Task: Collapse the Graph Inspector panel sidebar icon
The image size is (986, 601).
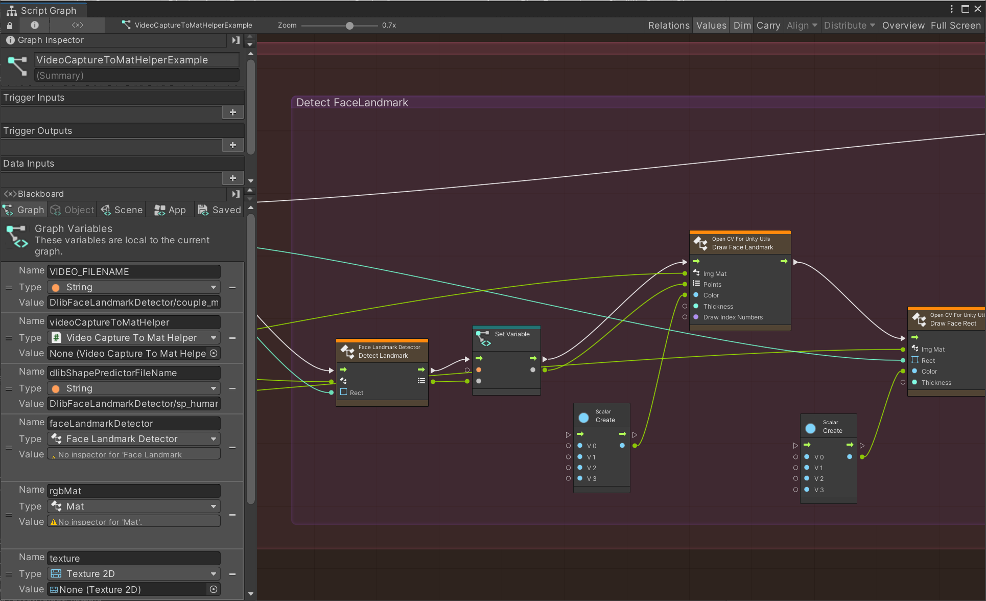Action: 236,40
